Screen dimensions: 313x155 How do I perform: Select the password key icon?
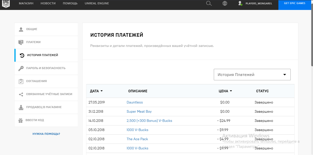pos(21,68)
